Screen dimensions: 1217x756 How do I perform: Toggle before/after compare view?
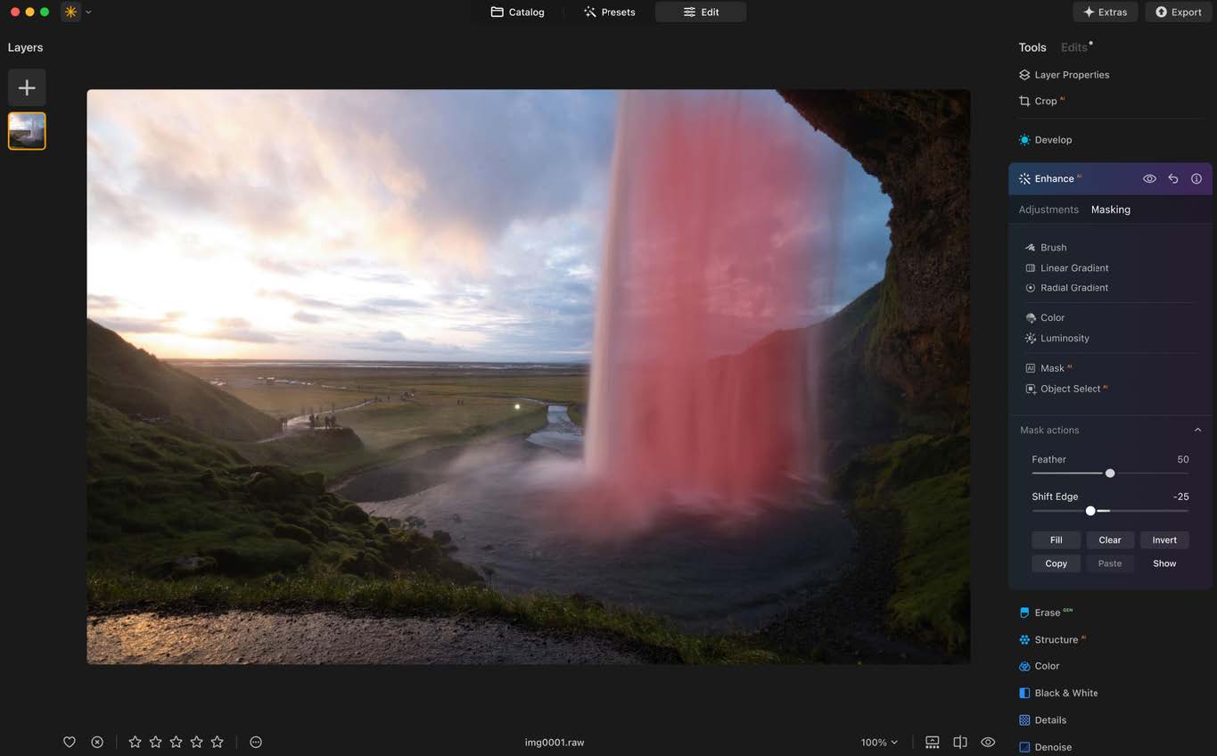[960, 743]
